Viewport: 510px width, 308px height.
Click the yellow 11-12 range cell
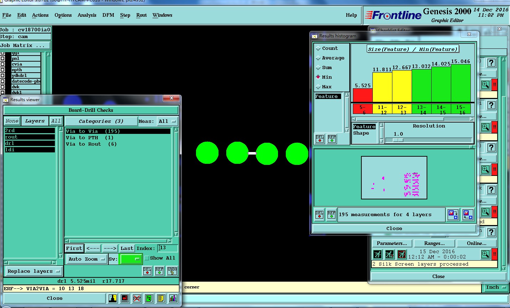click(382, 109)
